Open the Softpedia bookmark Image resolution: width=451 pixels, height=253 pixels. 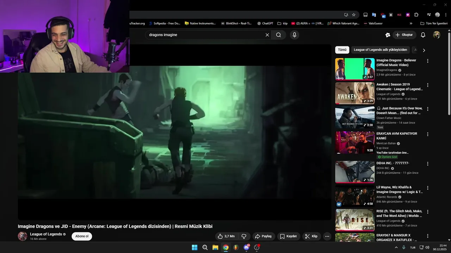[x=164, y=24]
